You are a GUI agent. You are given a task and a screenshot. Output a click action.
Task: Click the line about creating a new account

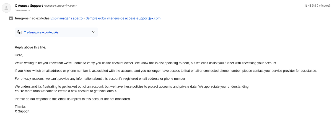(x=66, y=91)
